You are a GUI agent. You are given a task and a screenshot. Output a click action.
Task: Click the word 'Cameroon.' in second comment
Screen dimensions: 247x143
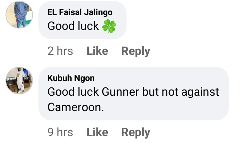tap(76, 107)
